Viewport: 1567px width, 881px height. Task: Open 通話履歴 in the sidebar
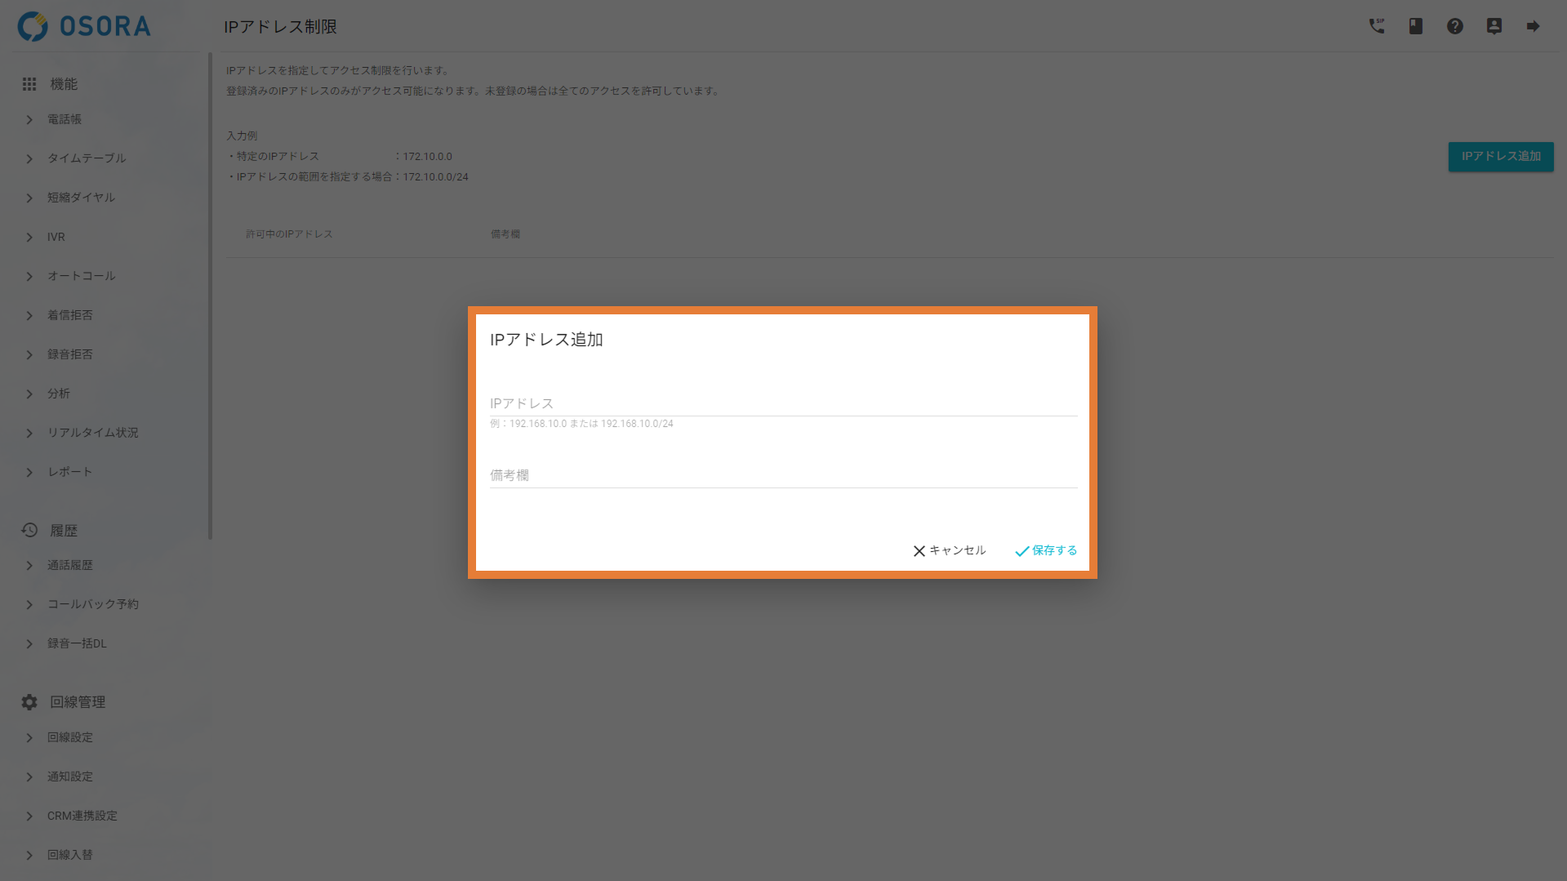click(69, 565)
